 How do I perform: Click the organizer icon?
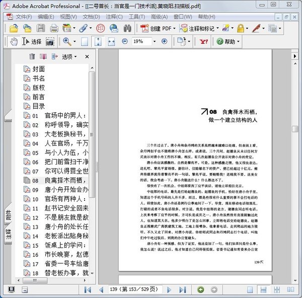click(67, 28)
